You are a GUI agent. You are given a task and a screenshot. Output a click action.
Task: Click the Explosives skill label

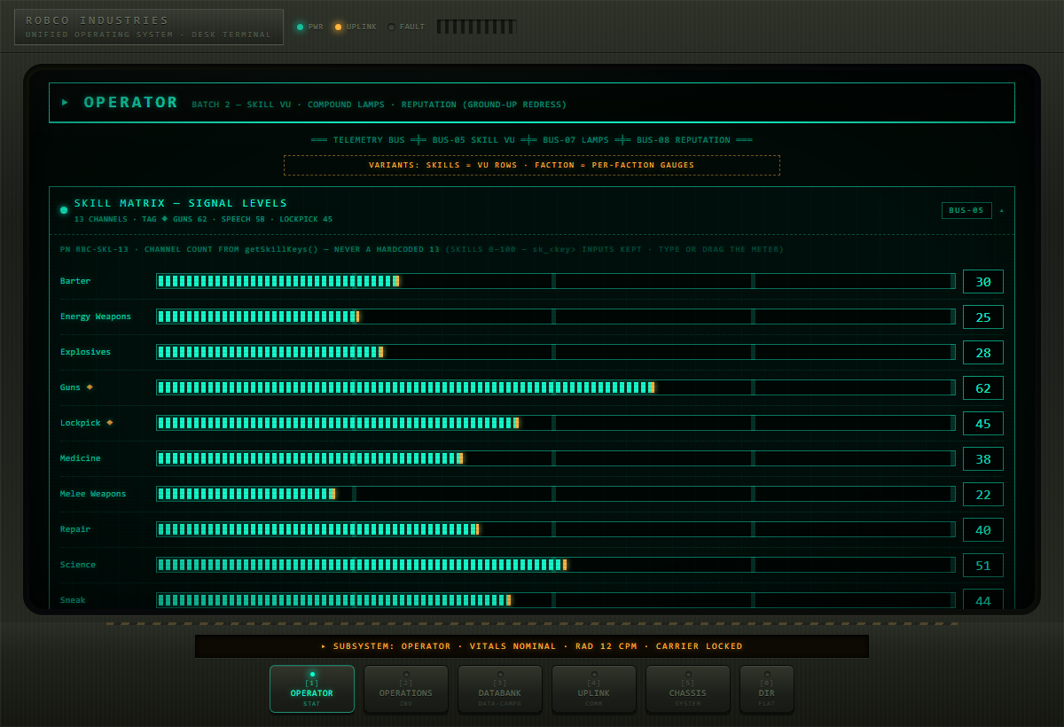(x=86, y=352)
